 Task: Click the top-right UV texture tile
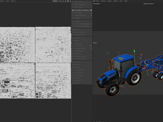click(53, 45)
